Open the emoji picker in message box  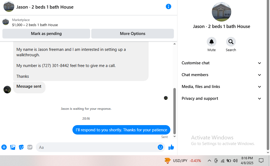pyautogui.click(x=160, y=147)
